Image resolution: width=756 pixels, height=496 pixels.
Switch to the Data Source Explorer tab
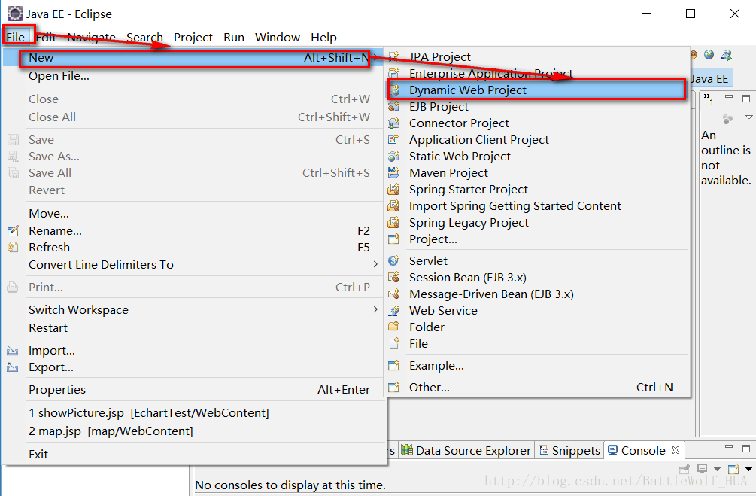tap(466, 451)
